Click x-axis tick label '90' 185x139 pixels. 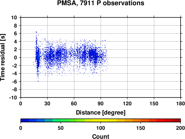(101, 103)
